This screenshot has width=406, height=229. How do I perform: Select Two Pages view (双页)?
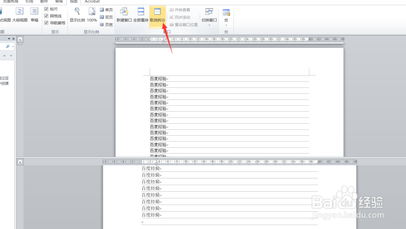(106, 17)
